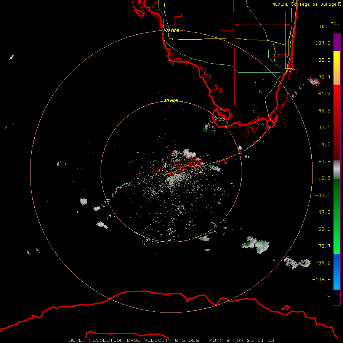343x343 pixels.
Task: Click the 92.3 value on velocity scale
Action: 324,60
